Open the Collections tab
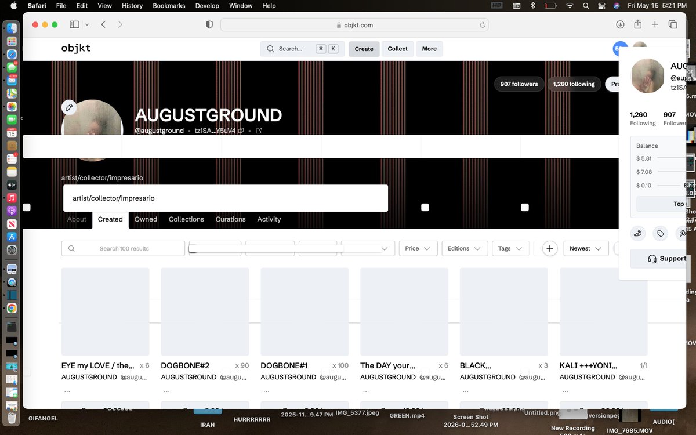The width and height of the screenshot is (696, 435). (x=186, y=219)
